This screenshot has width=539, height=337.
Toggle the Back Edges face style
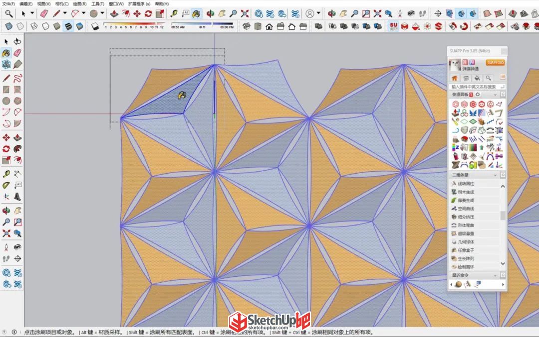(20, 26)
